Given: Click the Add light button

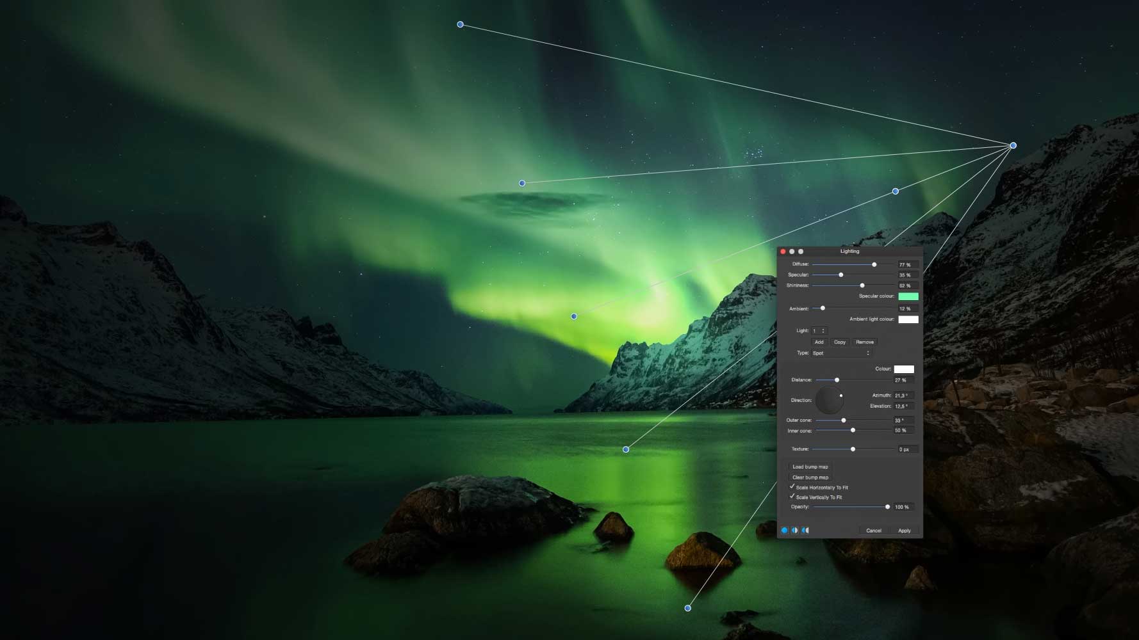Looking at the screenshot, I should pos(819,342).
